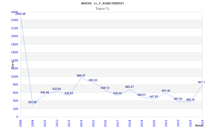This screenshot has width=205, height=128.
Task: Select the 2200 y-axis tick label
Action: 15,28
